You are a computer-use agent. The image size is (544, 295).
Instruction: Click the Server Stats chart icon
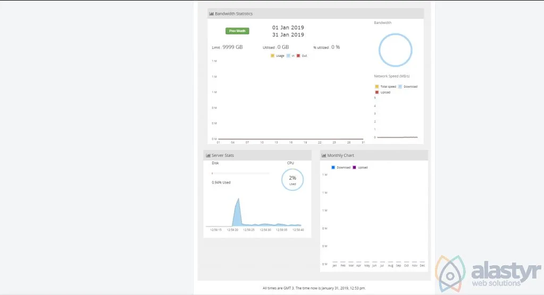click(208, 155)
